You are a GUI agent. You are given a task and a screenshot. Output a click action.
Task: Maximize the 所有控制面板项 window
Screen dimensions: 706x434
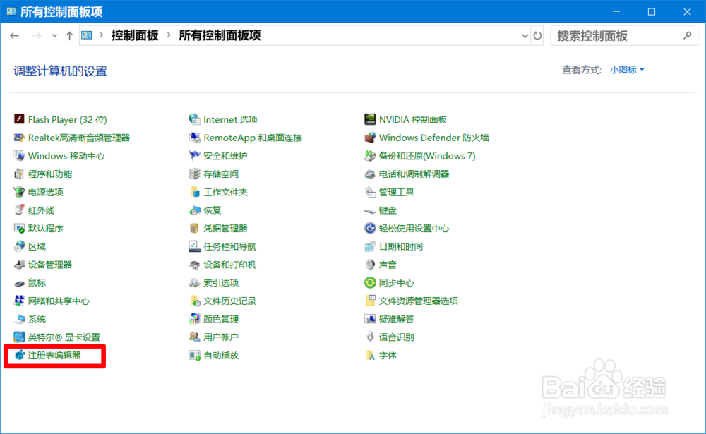pos(652,12)
